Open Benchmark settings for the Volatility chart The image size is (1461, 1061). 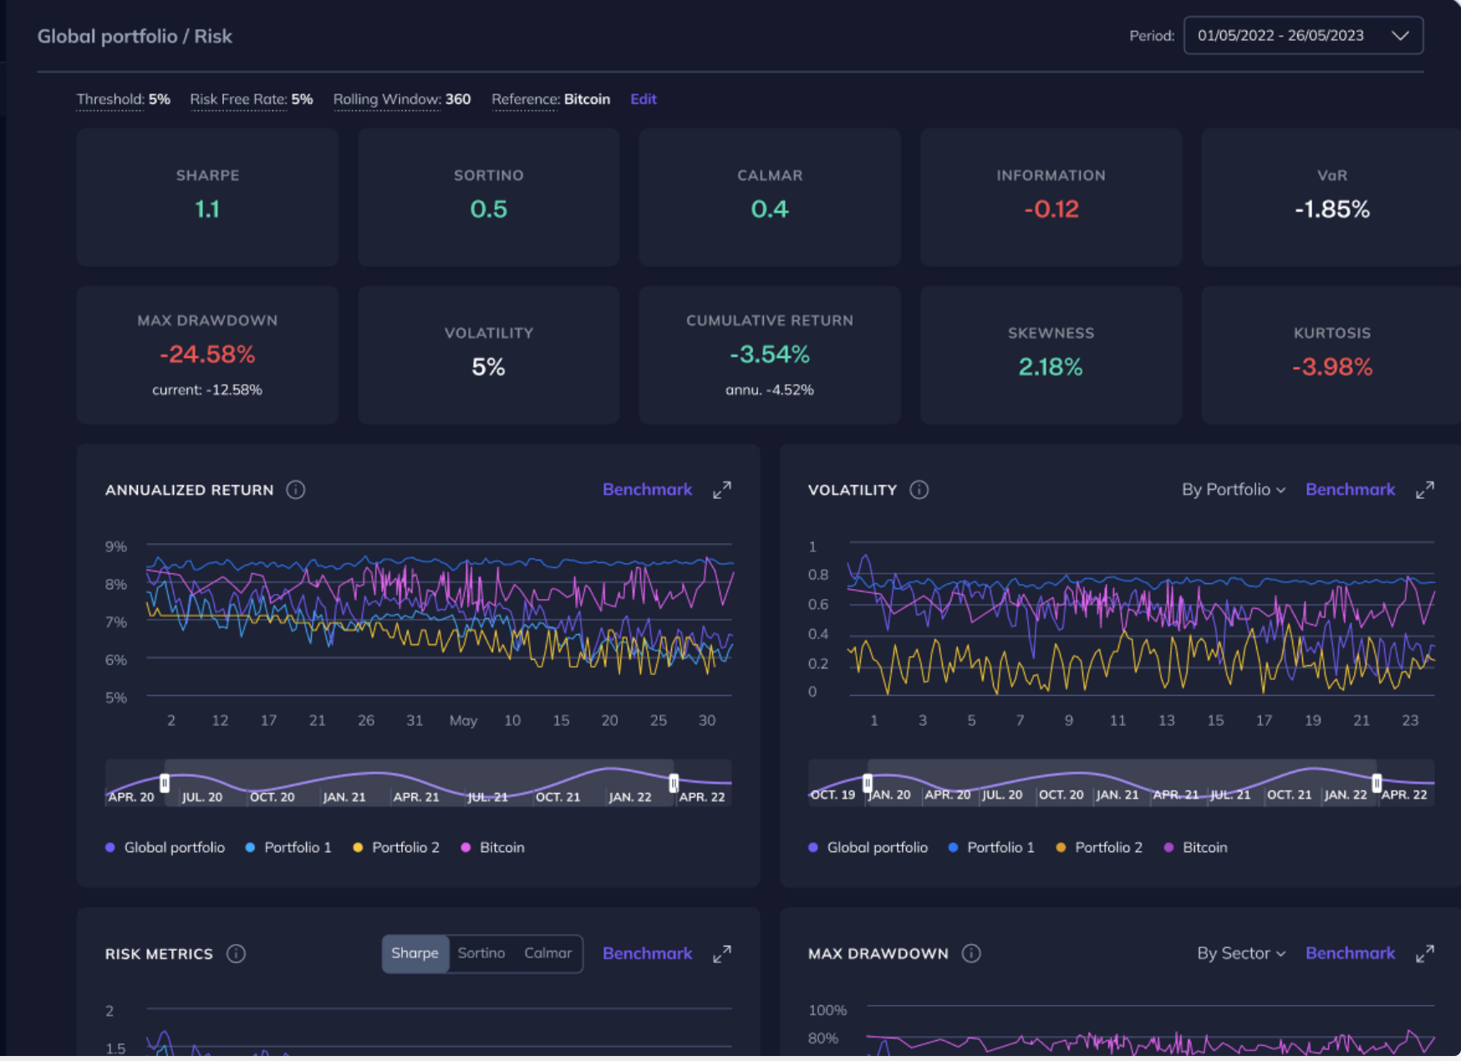point(1350,490)
